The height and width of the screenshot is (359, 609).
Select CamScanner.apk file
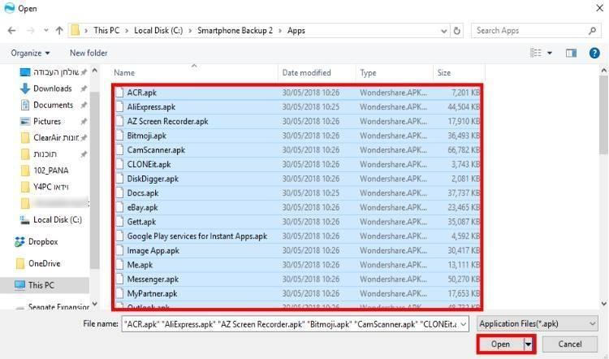156,150
